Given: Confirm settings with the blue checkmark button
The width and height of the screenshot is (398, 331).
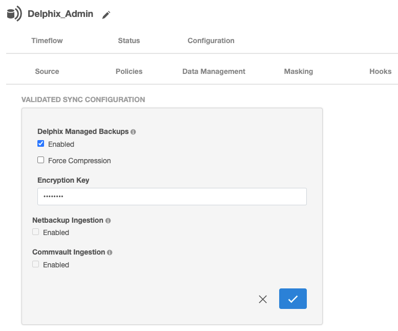Looking at the screenshot, I should pos(292,299).
